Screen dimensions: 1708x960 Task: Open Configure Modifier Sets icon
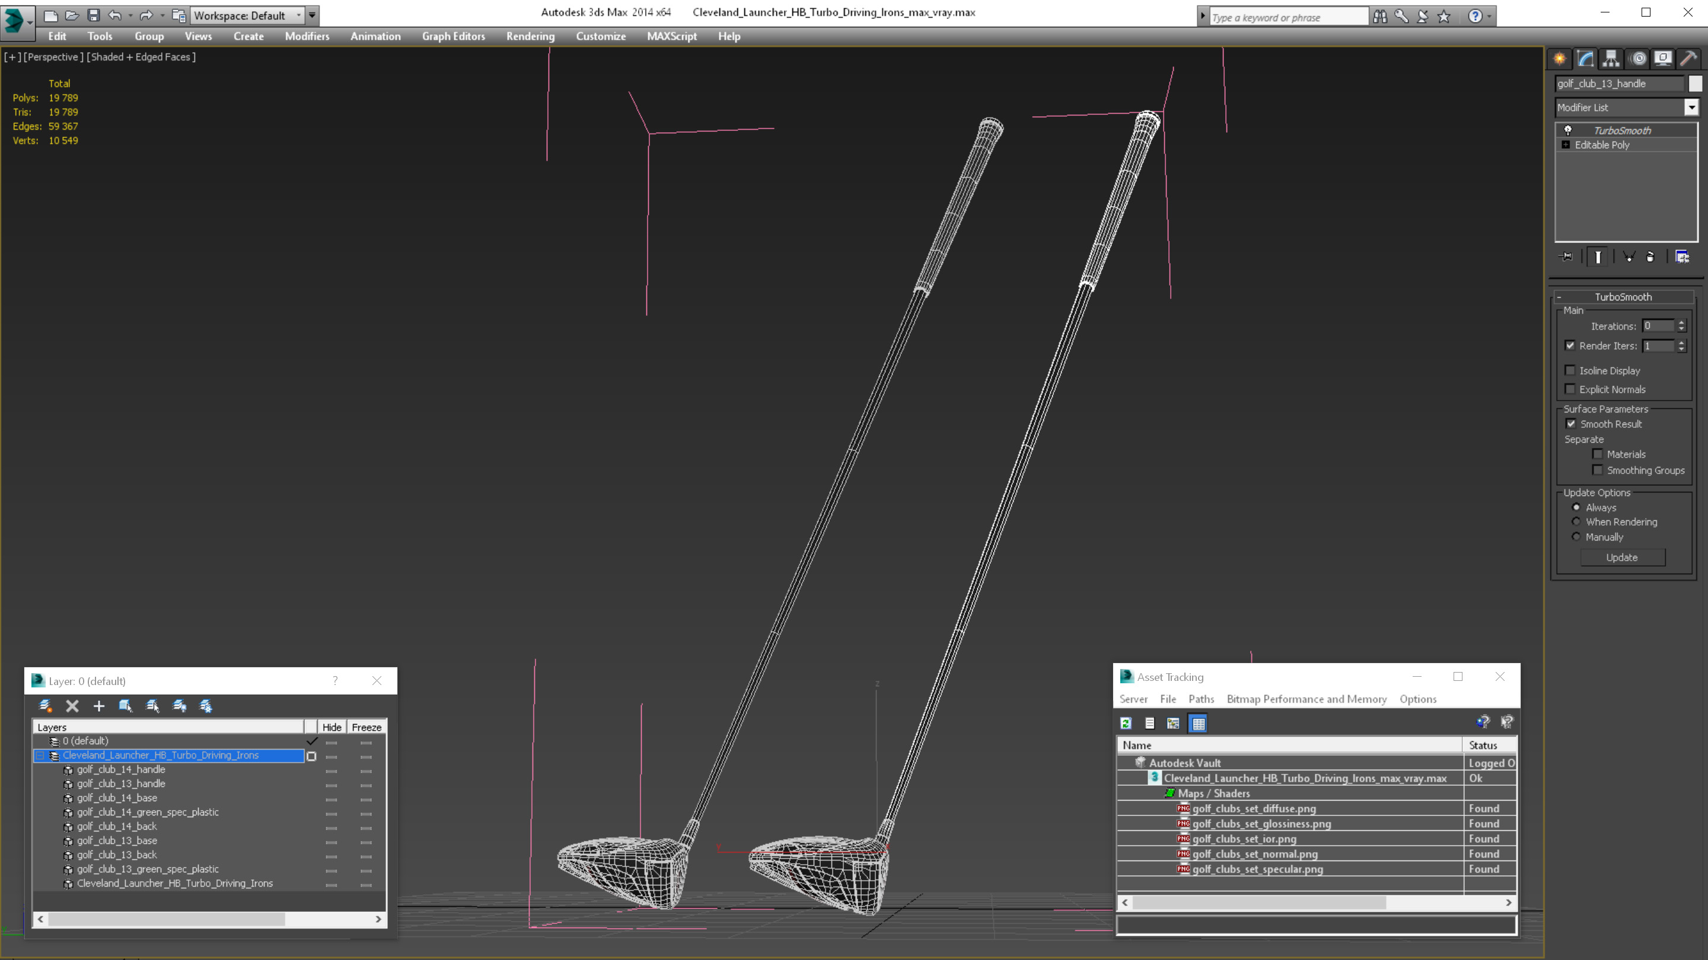pos(1682,257)
